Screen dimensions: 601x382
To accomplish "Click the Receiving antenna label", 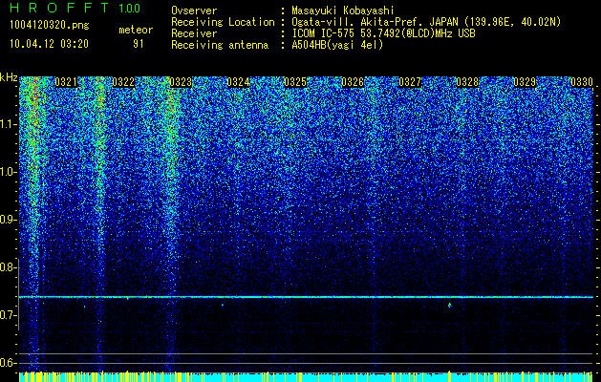I will click(x=220, y=45).
